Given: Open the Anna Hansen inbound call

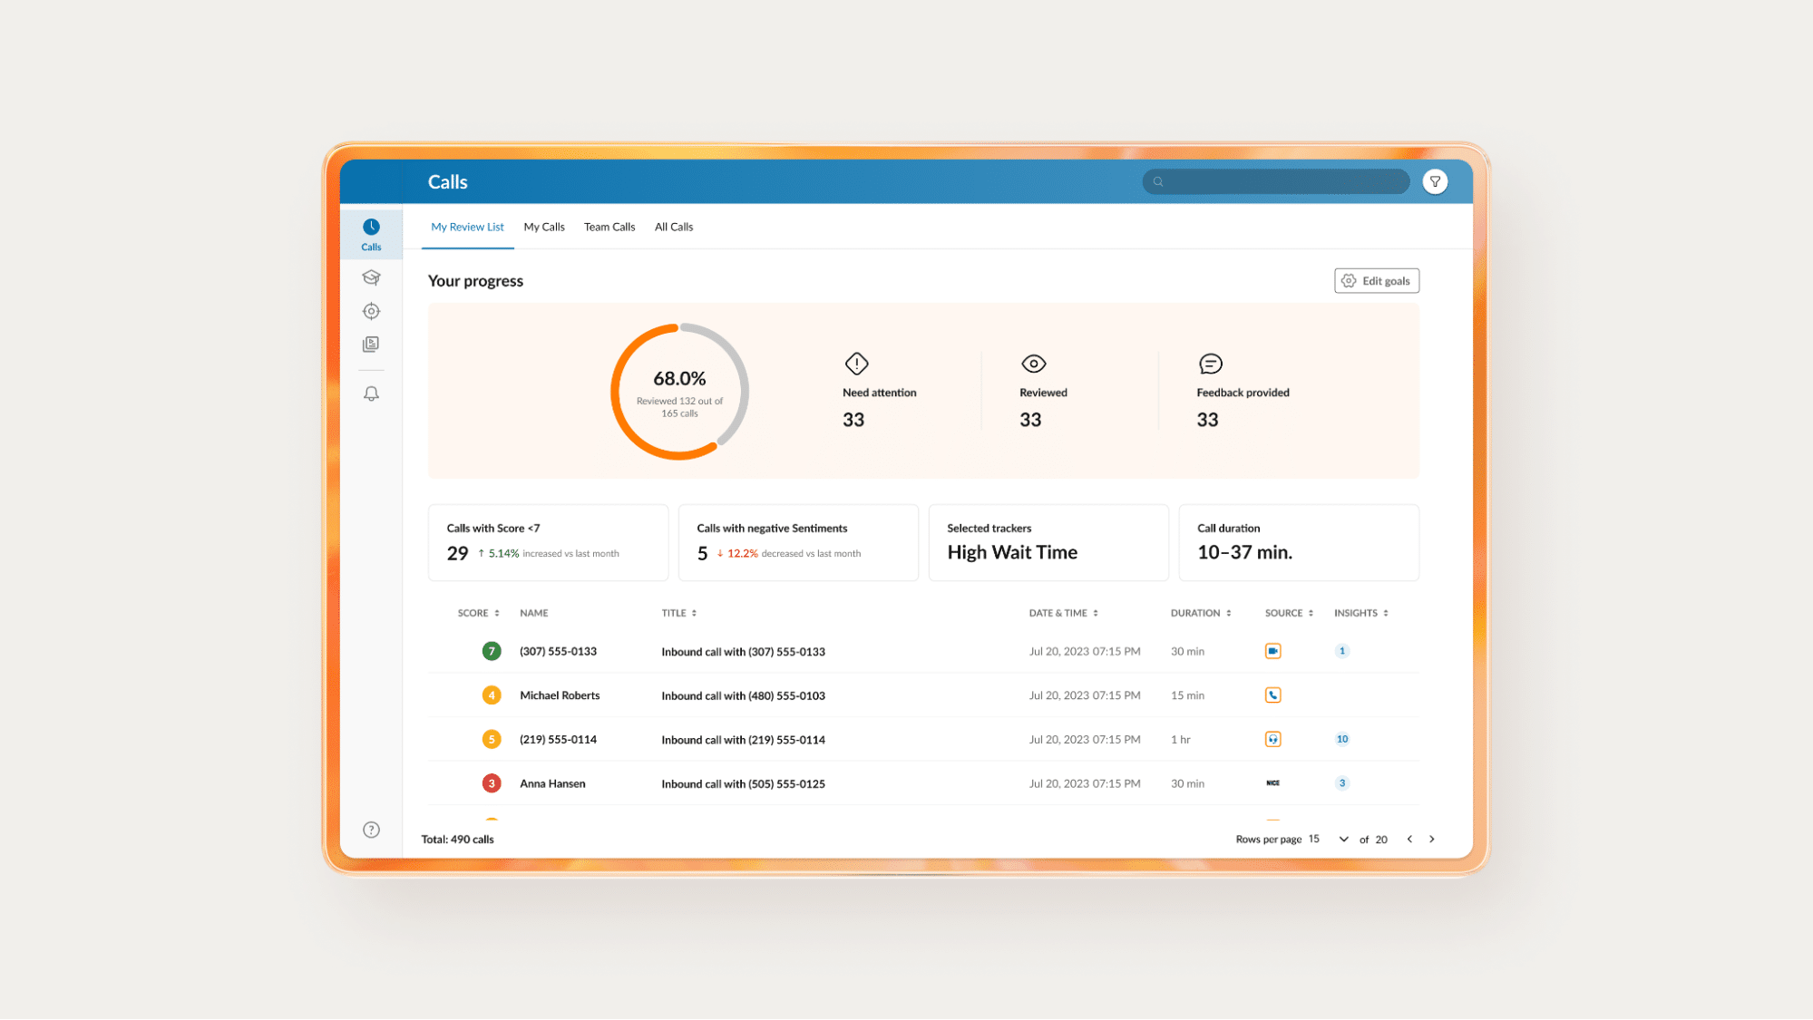Looking at the screenshot, I should pos(743,783).
